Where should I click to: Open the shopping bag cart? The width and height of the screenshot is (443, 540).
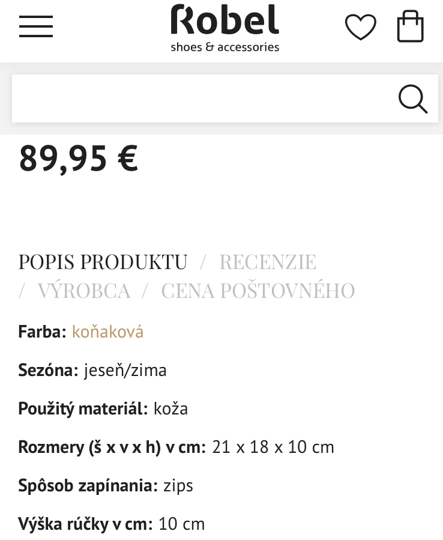411,26
